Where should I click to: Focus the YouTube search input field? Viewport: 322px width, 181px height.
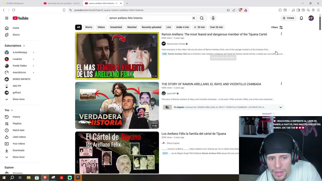pyautogui.click(x=150, y=18)
